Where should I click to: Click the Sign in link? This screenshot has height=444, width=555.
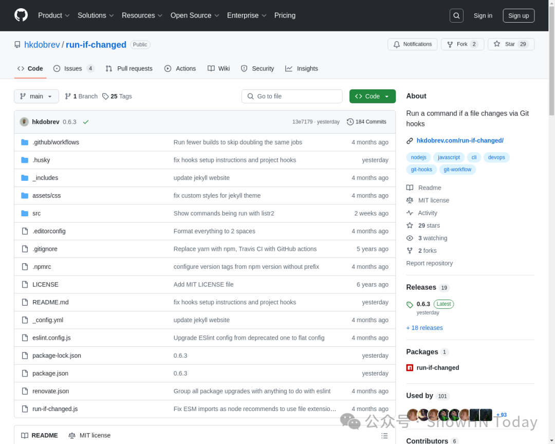(483, 15)
